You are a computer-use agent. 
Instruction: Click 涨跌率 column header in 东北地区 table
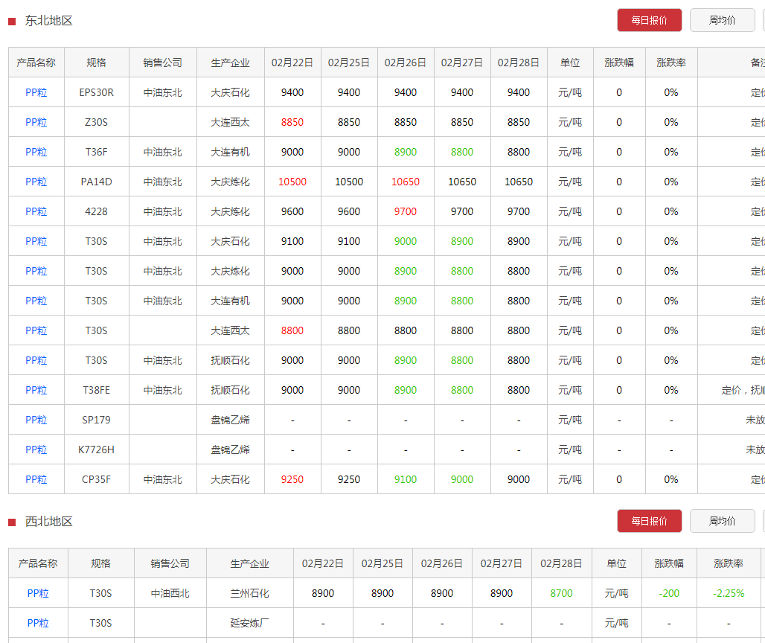pos(671,63)
